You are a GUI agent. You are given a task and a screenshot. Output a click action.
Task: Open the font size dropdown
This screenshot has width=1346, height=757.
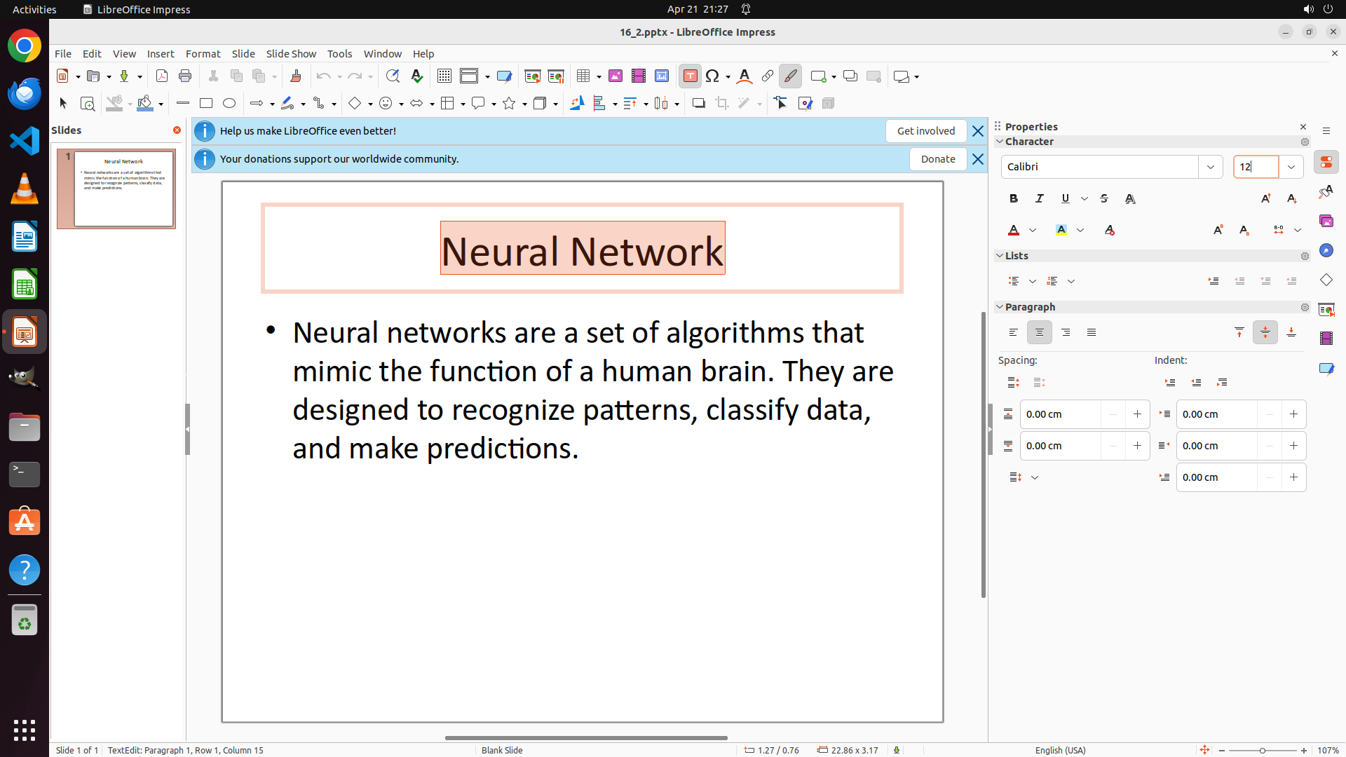(x=1291, y=167)
